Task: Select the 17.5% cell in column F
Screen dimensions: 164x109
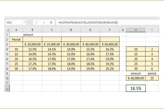Action: pos(110,54)
